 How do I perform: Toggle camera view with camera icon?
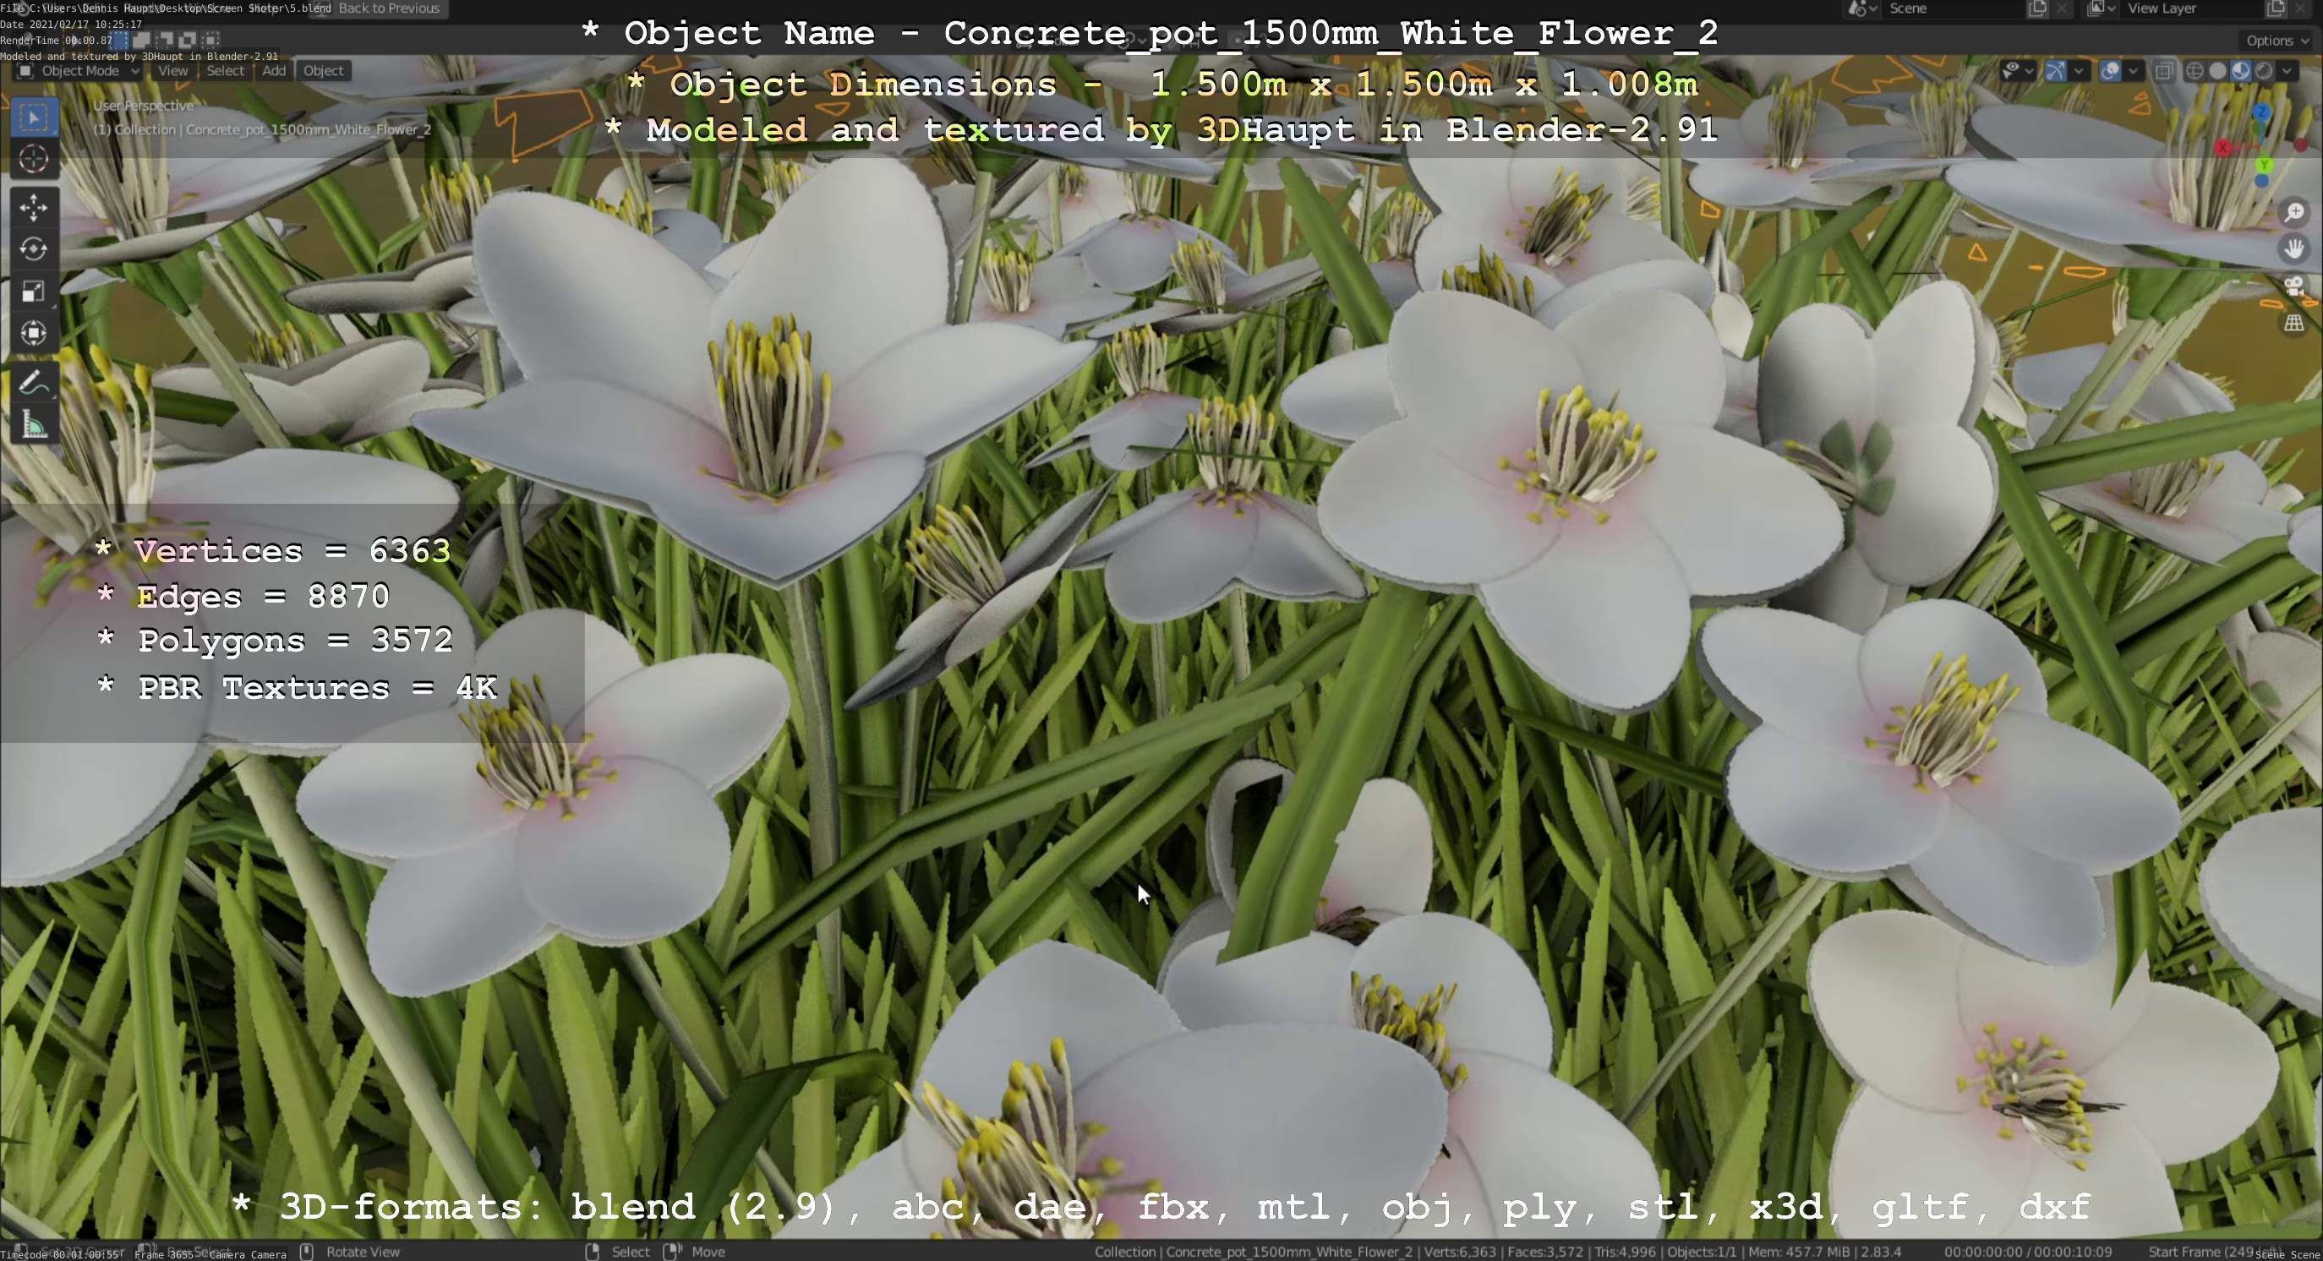tap(2293, 287)
